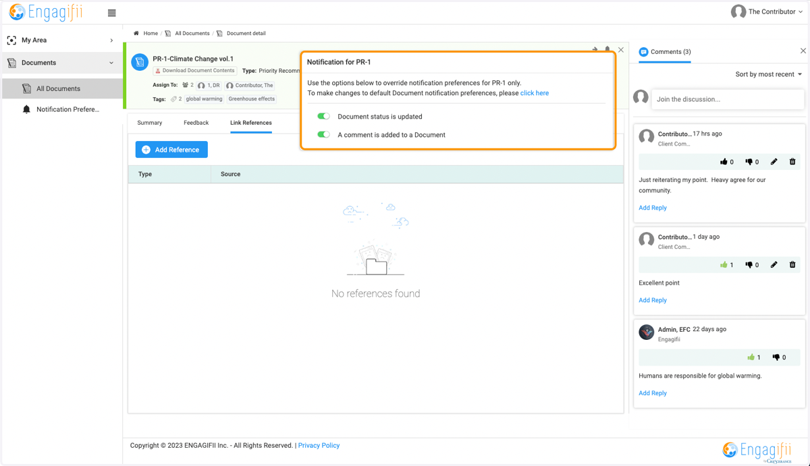The height and width of the screenshot is (466, 810).
Task: Click the assignee group icon
Action: [186, 86]
